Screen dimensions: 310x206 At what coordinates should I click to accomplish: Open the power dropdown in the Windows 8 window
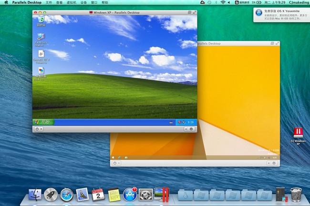116,163
